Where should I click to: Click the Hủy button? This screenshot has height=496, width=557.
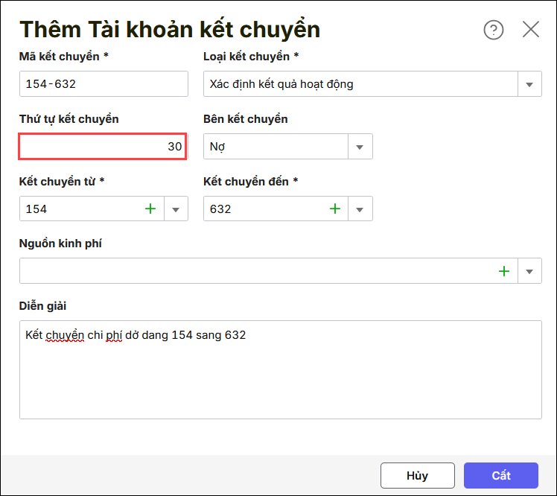point(417,475)
